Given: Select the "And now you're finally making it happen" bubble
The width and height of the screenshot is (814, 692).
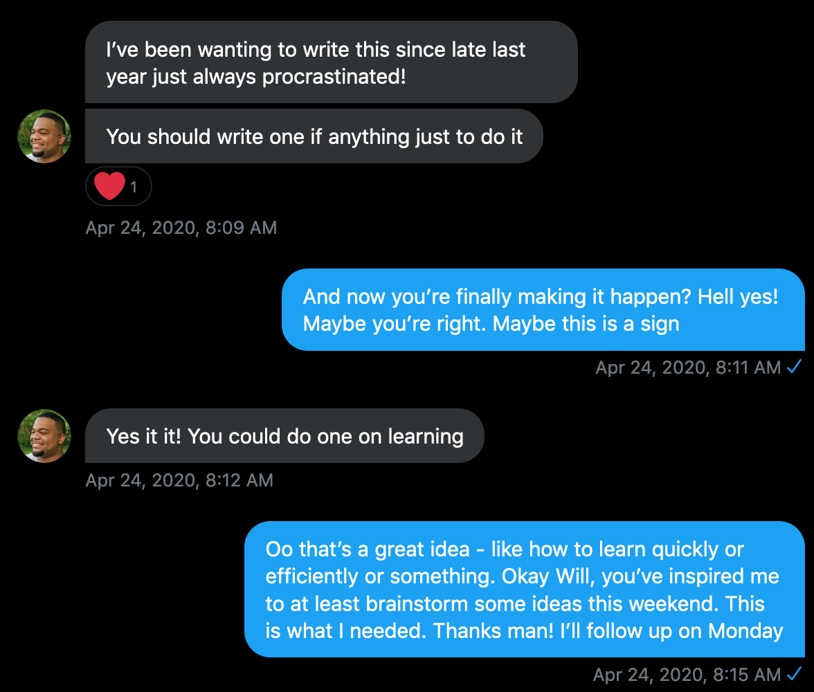Looking at the screenshot, I should click(x=543, y=310).
